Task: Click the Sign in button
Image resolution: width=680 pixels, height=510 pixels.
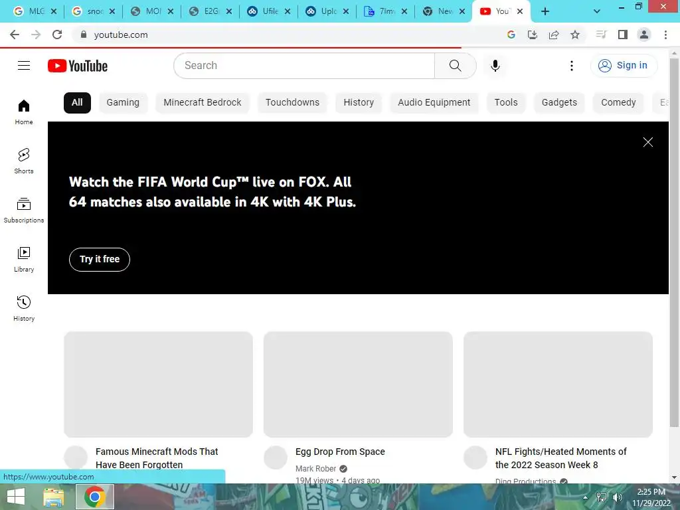Action: (624, 66)
